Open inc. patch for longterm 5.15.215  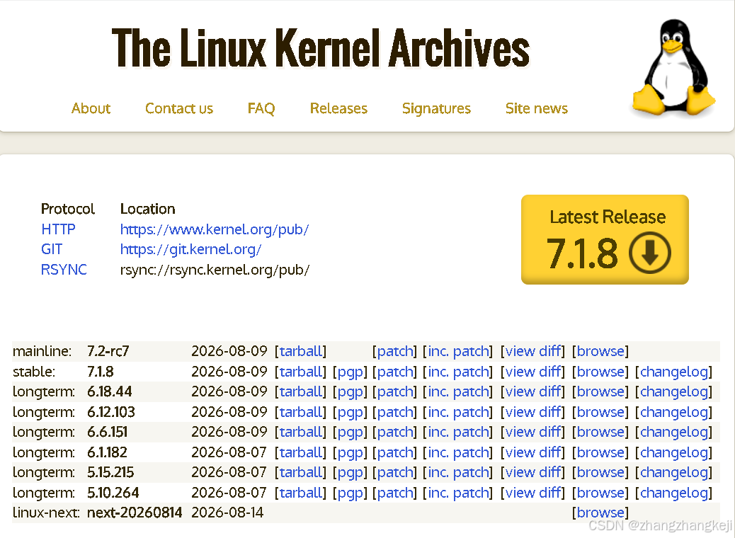coord(457,472)
